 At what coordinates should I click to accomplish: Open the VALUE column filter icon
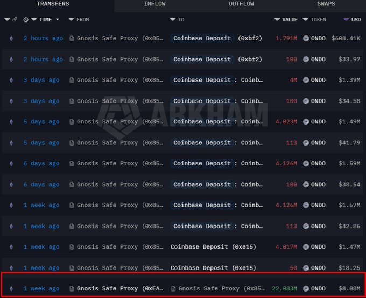pos(277,20)
